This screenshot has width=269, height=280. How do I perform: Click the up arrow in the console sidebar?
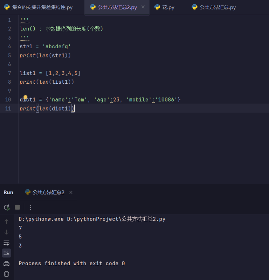[x=6, y=222]
